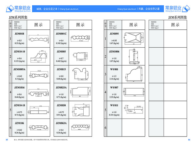
Task: Select the JZM1005A code text
Action: [19, 69]
